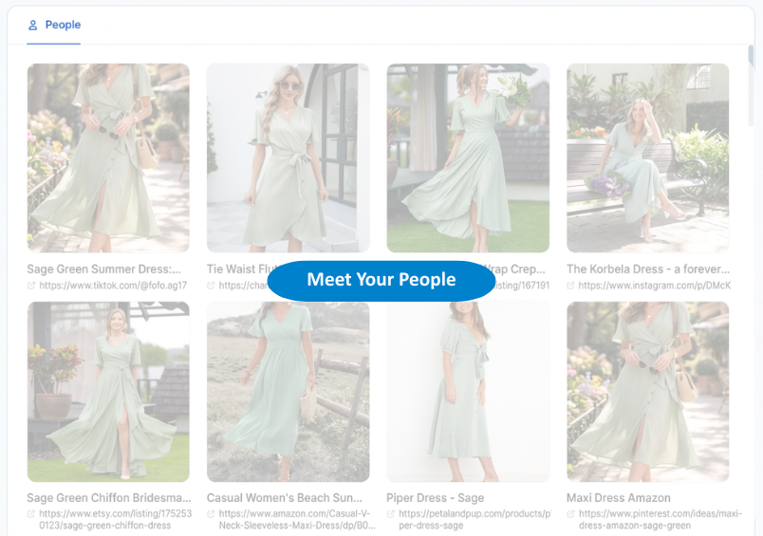The height and width of the screenshot is (536, 763).
Task: Click the person icon beside People
Action: click(x=32, y=25)
